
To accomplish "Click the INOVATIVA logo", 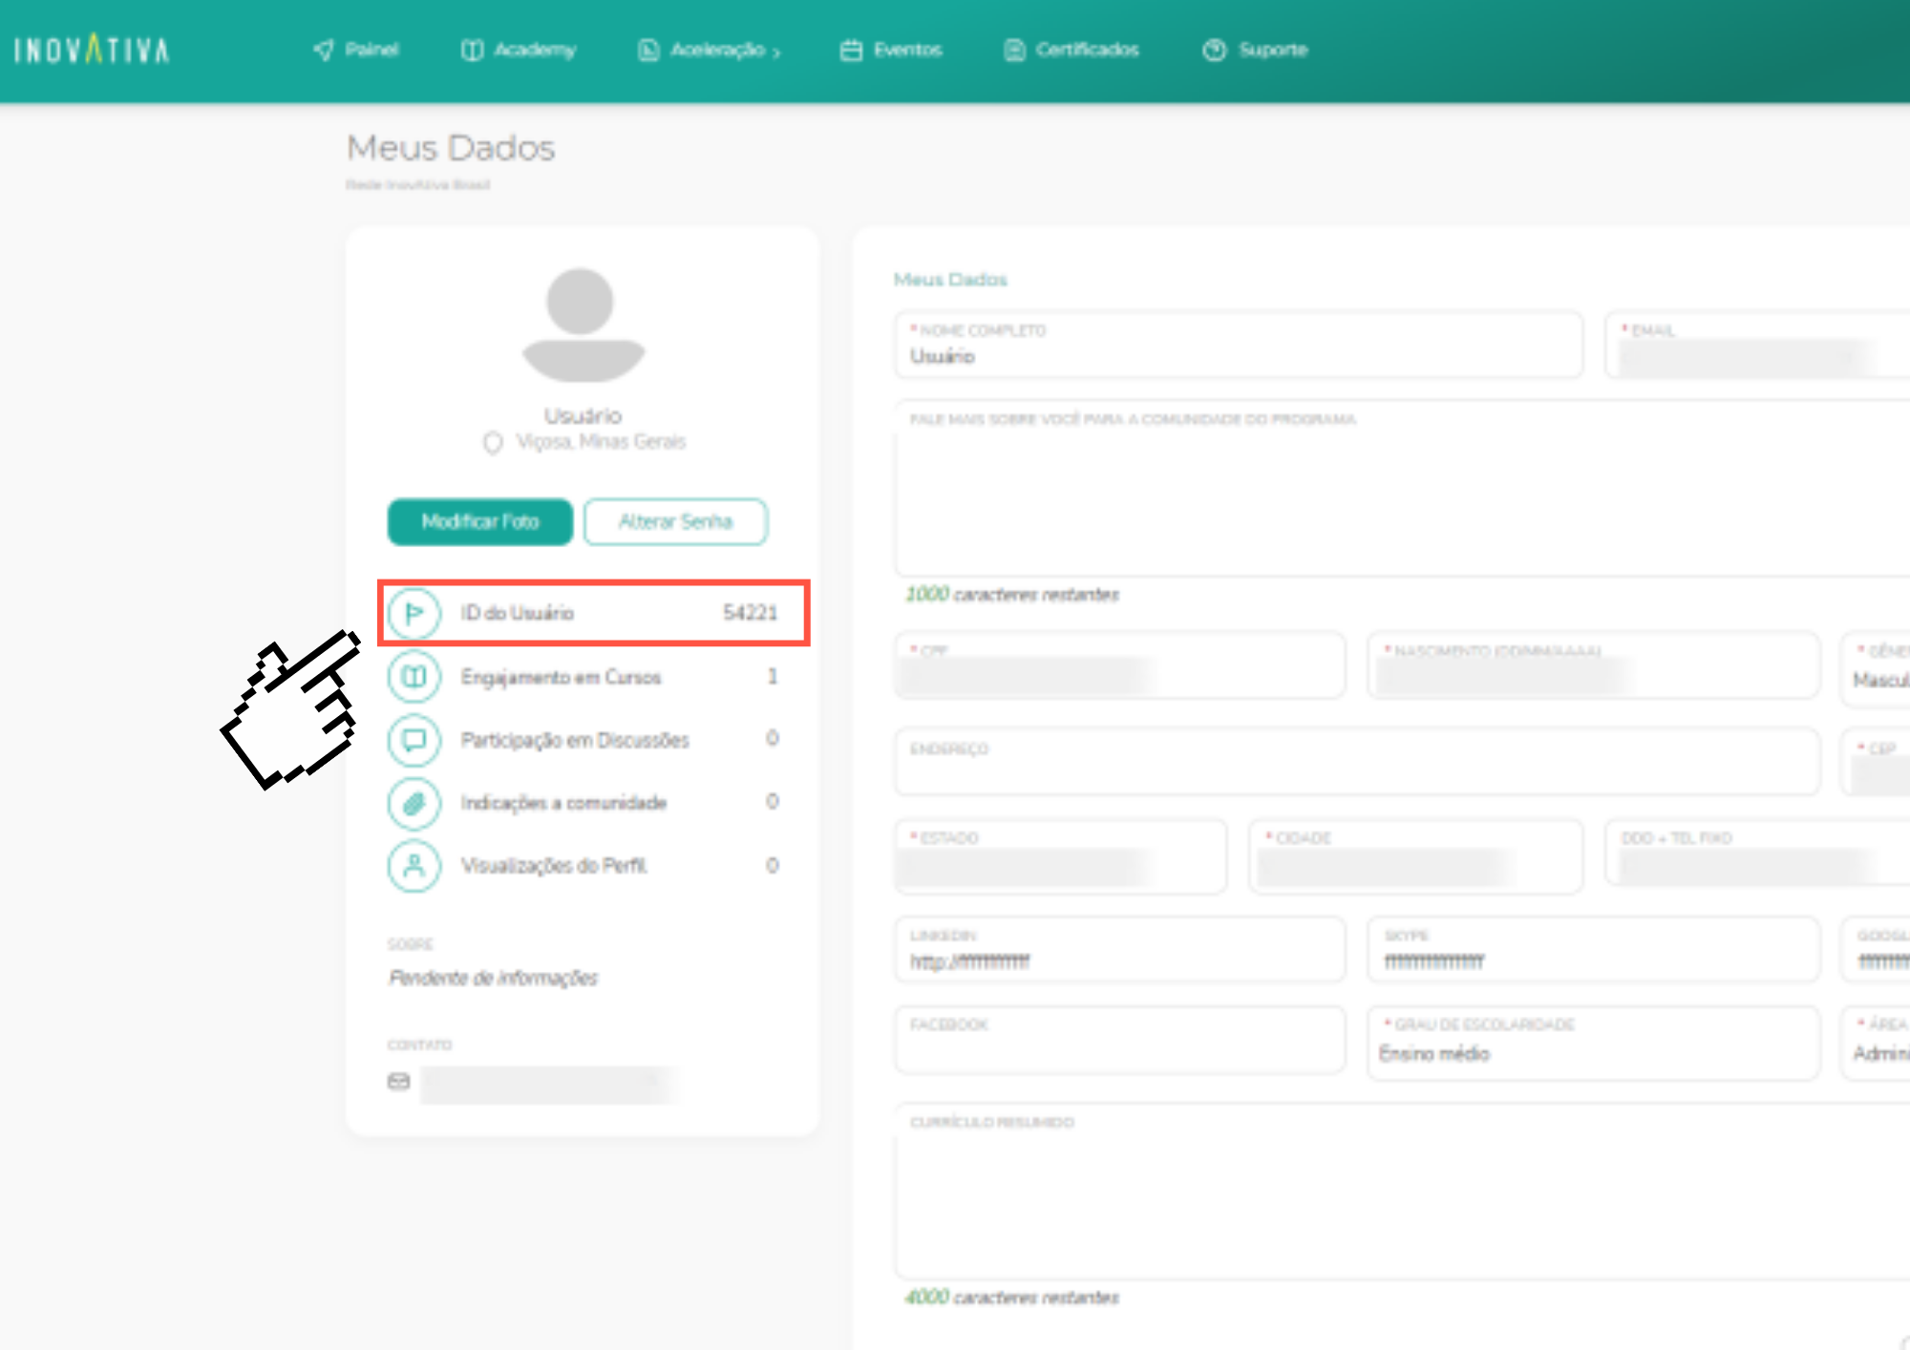I will (92, 50).
